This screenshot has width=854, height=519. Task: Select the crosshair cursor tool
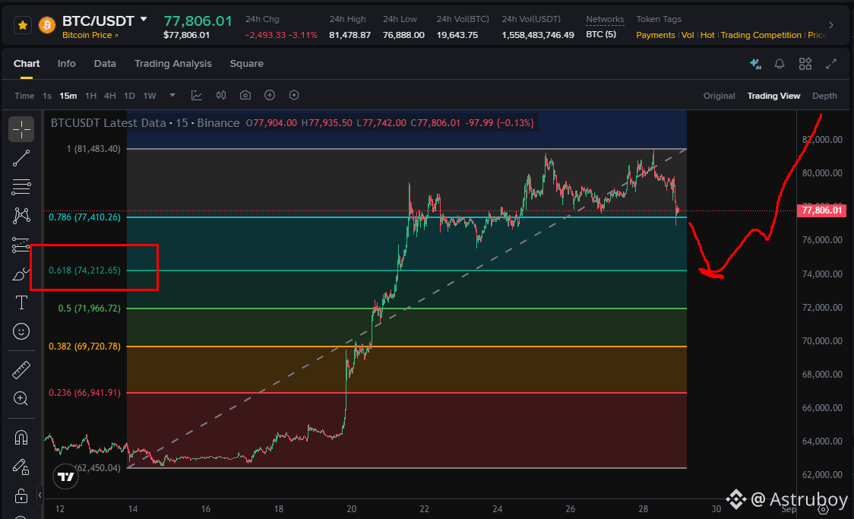(21, 130)
